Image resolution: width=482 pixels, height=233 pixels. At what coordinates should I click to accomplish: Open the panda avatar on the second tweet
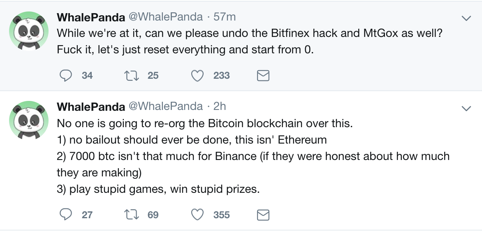tap(29, 121)
